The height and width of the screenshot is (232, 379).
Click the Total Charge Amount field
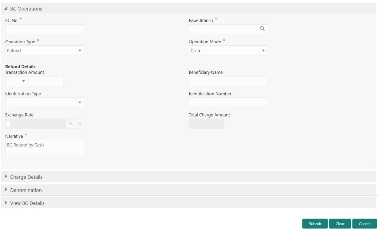206,124
